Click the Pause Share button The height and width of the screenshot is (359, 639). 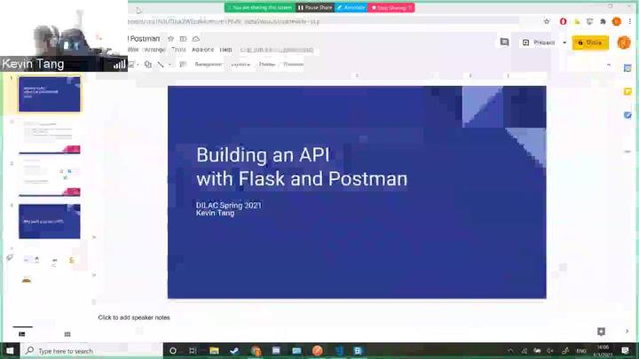point(315,8)
